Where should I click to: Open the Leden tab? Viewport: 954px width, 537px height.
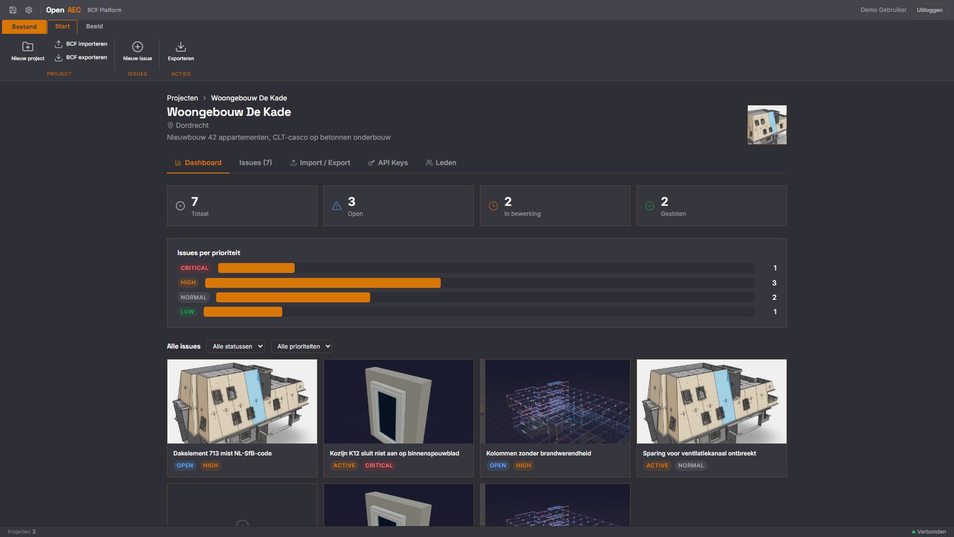click(441, 163)
